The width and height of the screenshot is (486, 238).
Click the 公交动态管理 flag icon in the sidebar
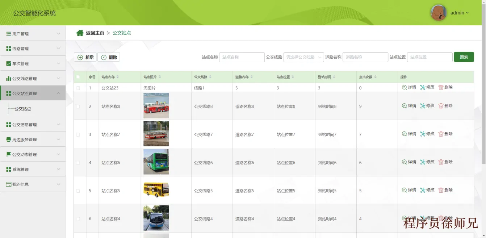9,154
